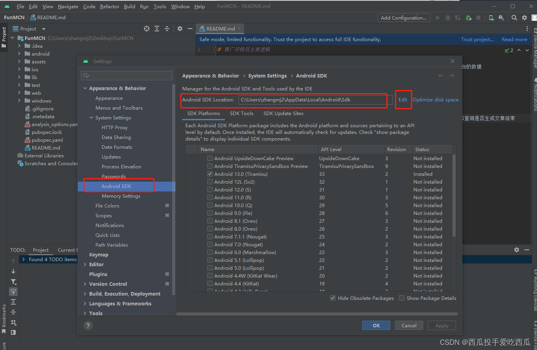Viewport: 537px width, 350px height.
Task: Click Optimize disk space link
Action: pyautogui.click(x=436, y=99)
